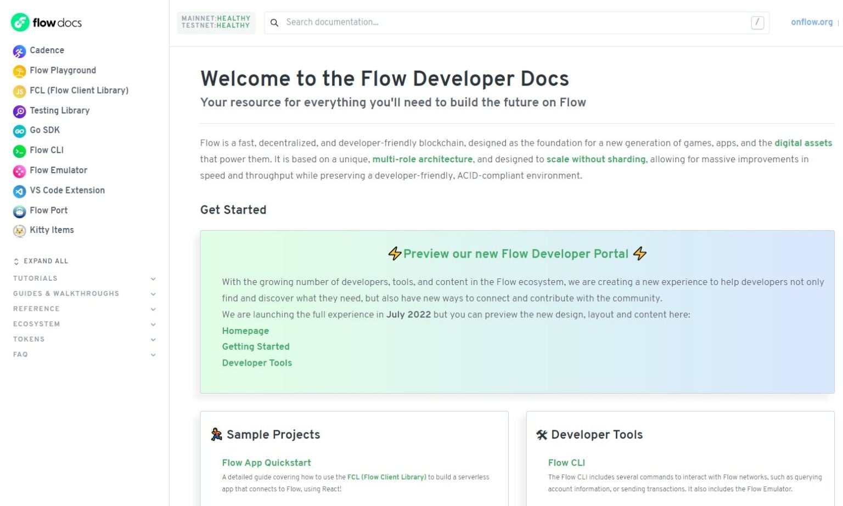Expand the Guides & Walkthroughs section
This screenshot has height=506, width=843.
pos(153,294)
